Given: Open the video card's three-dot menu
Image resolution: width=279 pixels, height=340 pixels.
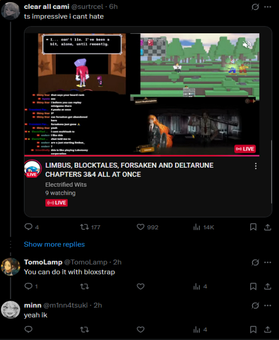Looking at the screenshot, I should (256, 166).
